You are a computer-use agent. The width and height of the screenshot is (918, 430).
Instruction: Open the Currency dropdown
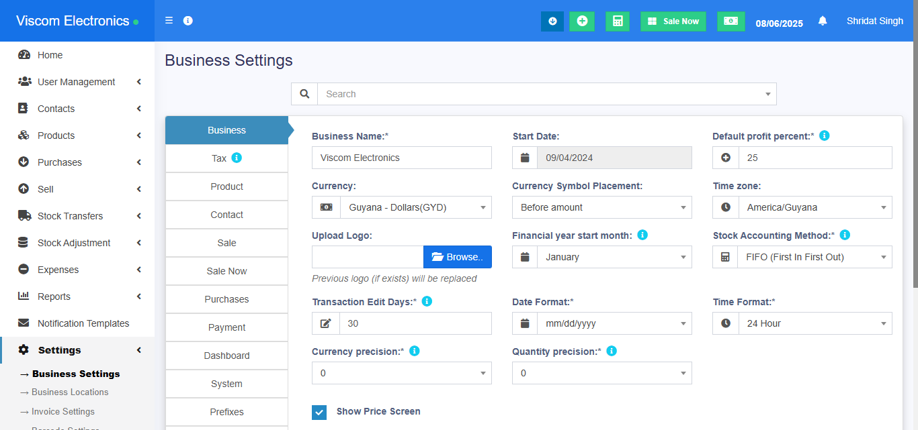(x=415, y=208)
